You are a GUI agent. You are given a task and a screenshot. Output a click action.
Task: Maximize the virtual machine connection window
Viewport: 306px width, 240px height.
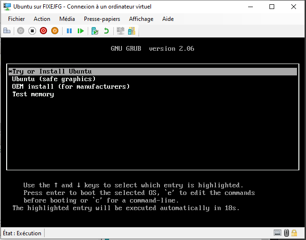tap(272, 7)
